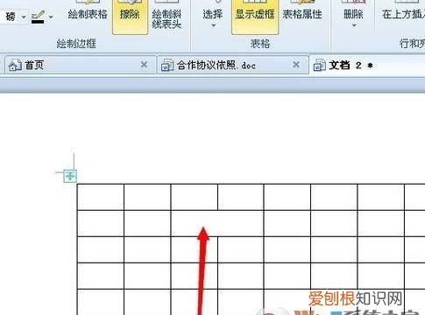This screenshot has width=425, height=315.
Task: Switch to 合作协议依照.doc tab
Action: tap(233, 65)
